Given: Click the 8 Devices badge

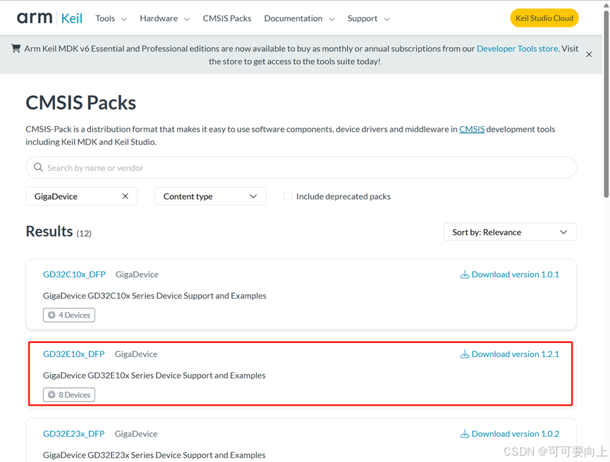Looking at the screenshot, I should click(x=69, y=395).
